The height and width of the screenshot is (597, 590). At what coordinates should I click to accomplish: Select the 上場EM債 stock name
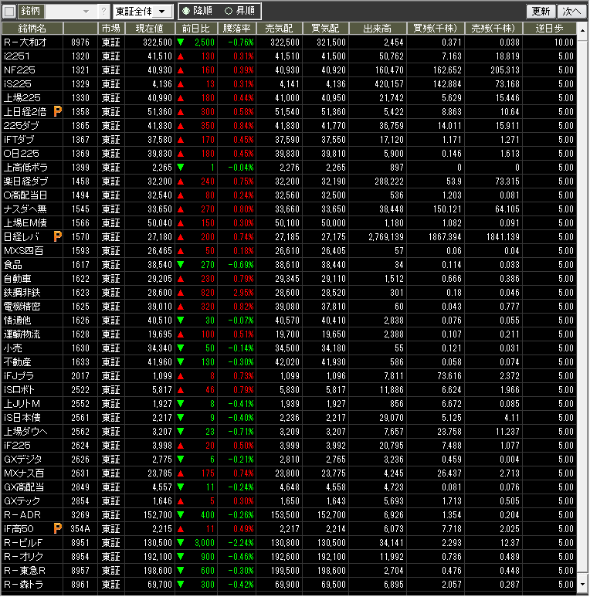click(x=25, y=223)
